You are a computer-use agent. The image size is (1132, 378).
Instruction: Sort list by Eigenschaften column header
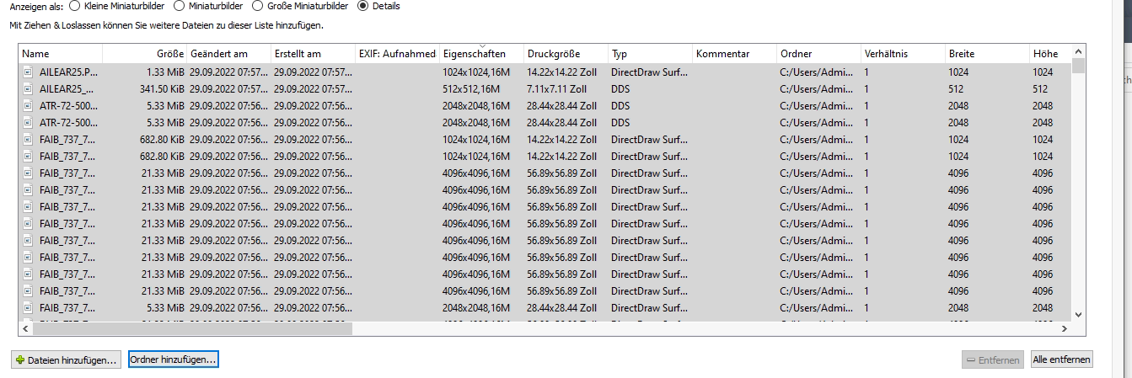pyautogui.click(x=480, y=54)
